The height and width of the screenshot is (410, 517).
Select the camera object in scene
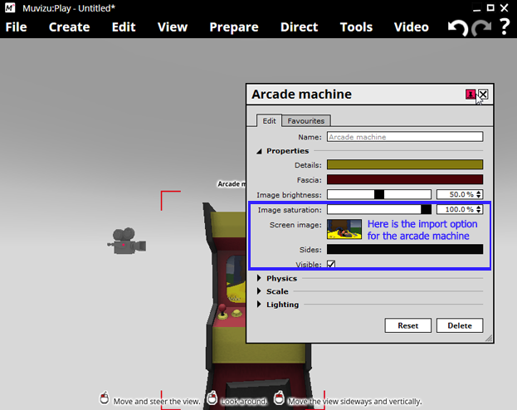point(127,242)
